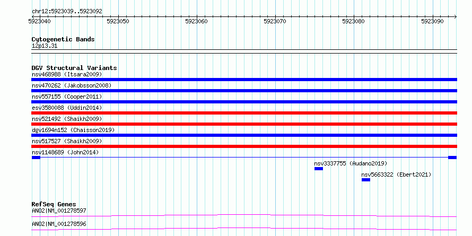Image resolution: width=472 pixels, height=236 pixels.
Task: Click the dgv1694n152 (Chaisson2019) variant label
Action: (x=73, y=130)
